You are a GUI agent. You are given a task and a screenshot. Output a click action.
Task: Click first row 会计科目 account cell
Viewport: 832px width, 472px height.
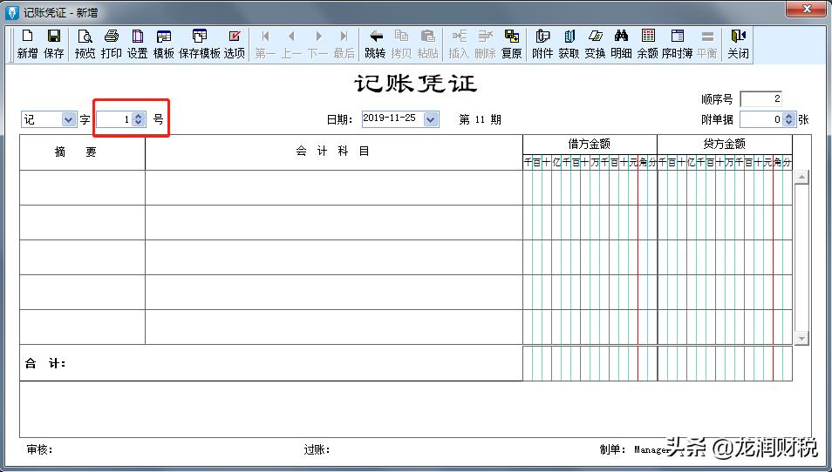pyautogui.click(x=334, y=187)
